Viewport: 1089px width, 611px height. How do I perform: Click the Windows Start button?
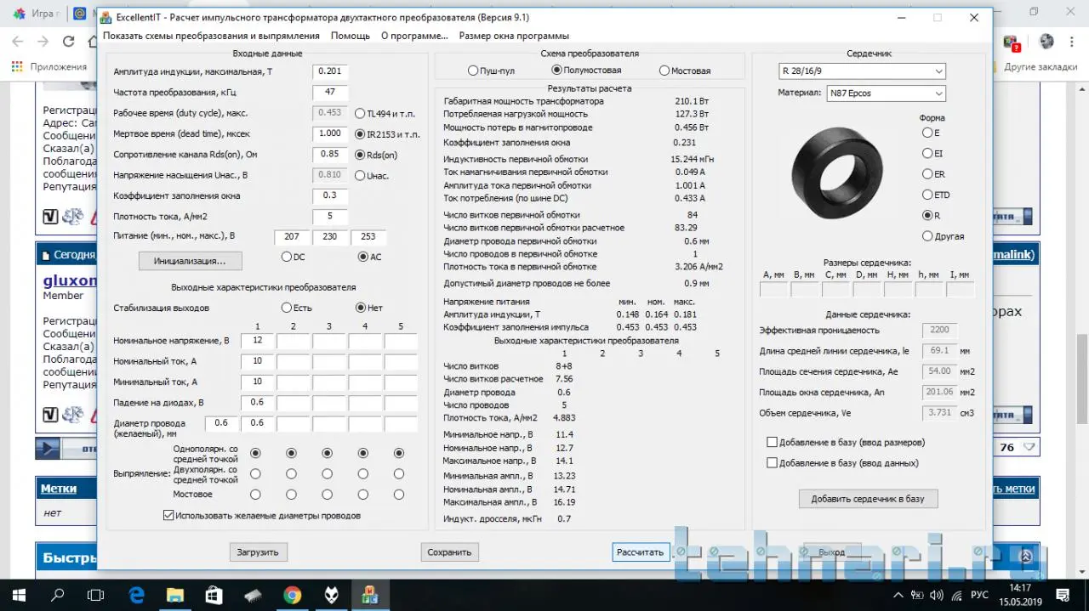(x=19, y=595)
